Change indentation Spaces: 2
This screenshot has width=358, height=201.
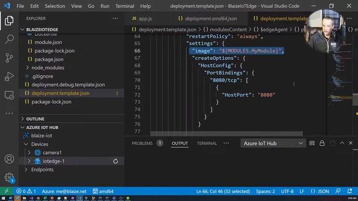tap(265, 191)
